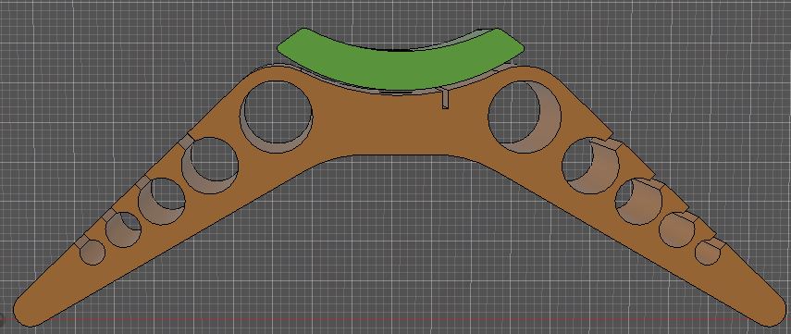This screenshot has width=791, height=334.
Task: Select the second-largest hole on left arm
Action: 210,165
